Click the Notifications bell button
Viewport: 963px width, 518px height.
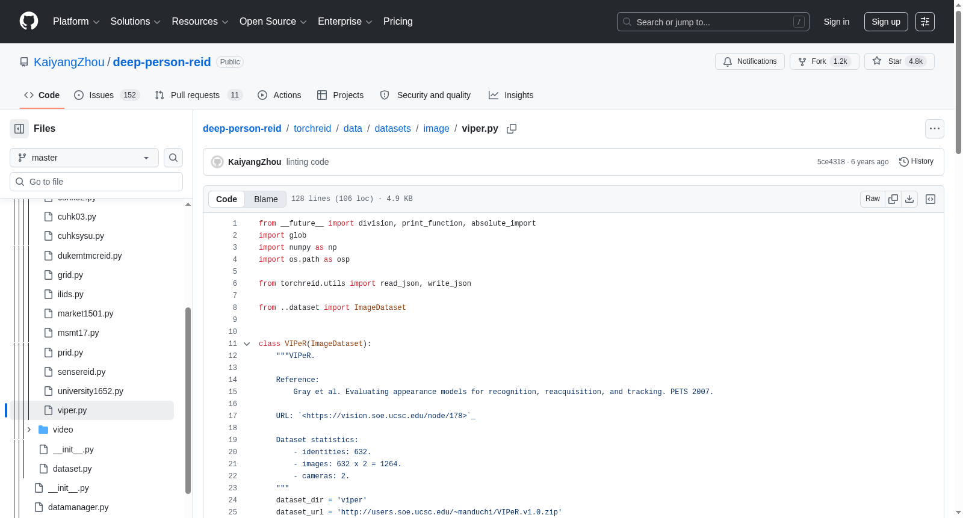pos(750,61)
